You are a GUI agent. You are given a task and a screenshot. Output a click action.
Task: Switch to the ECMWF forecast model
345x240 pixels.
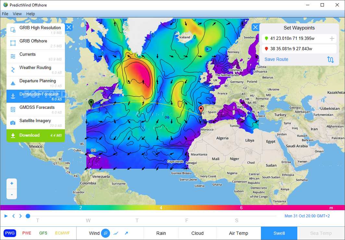click(x=63, y=233)
